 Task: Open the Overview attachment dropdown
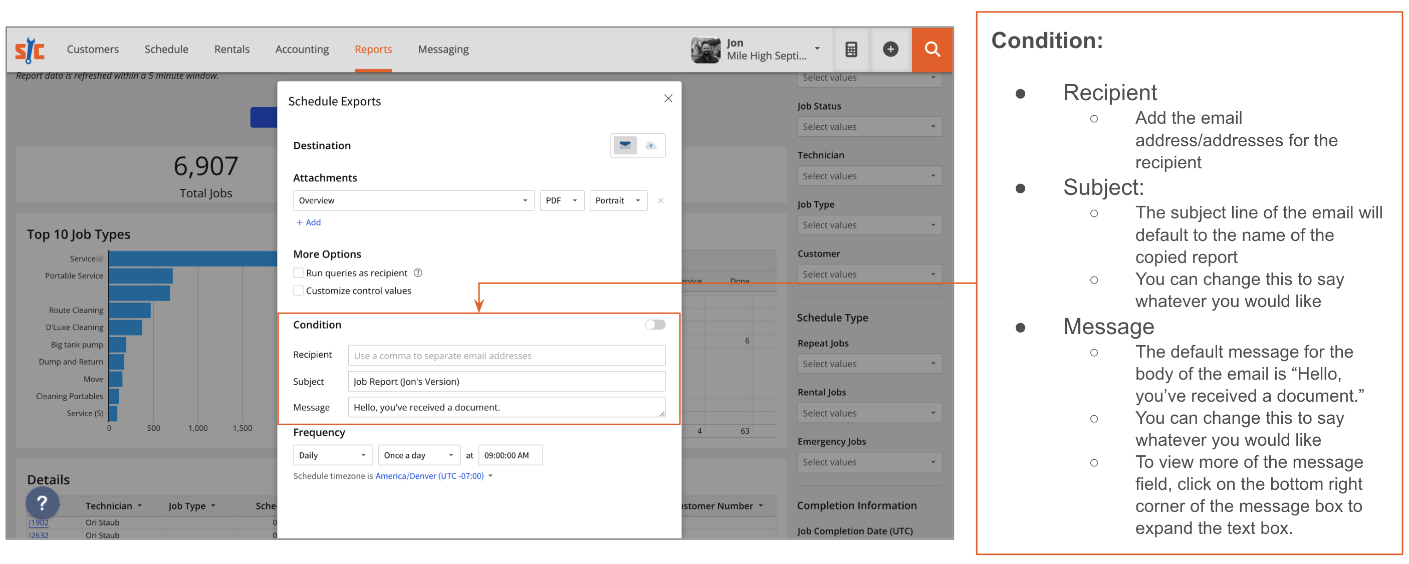click(x=413, y=201)
